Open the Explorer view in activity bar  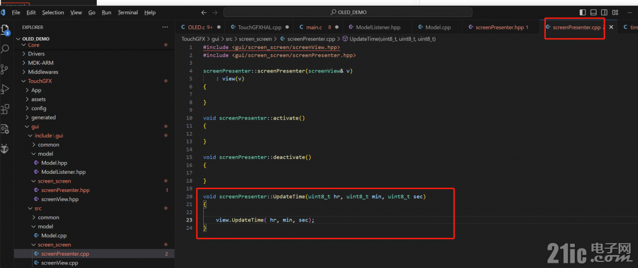(x=5, y=29)
